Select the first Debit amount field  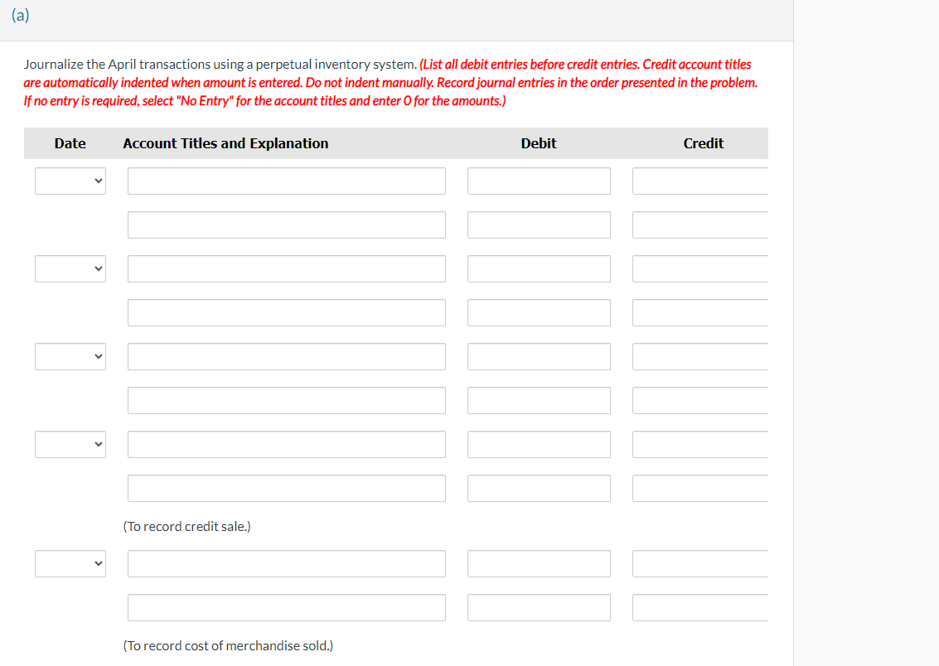[539, 181]
